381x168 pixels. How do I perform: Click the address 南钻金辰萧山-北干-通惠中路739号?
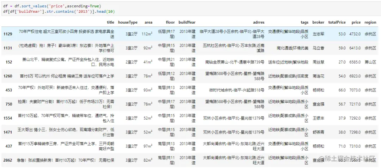tap(235, 62)
